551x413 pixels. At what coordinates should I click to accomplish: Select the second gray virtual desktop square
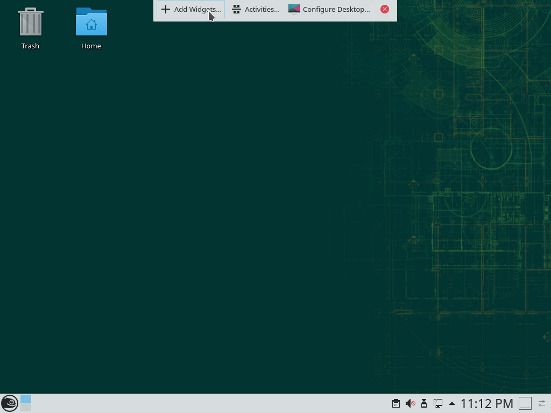(25, 408)
